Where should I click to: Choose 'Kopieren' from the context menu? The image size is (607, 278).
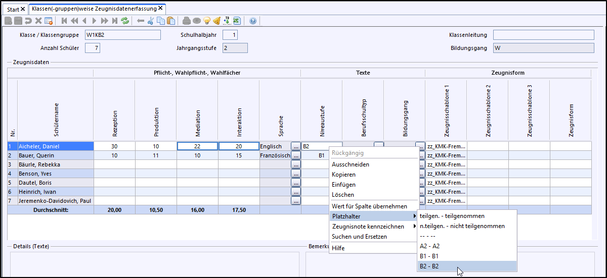(x=343, y=175)
